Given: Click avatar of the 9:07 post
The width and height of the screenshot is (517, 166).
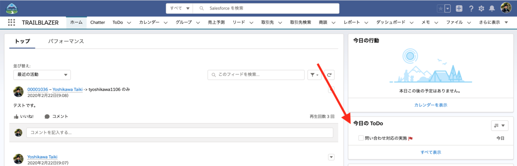Looking at the screenshot, I should coord(18,159).
